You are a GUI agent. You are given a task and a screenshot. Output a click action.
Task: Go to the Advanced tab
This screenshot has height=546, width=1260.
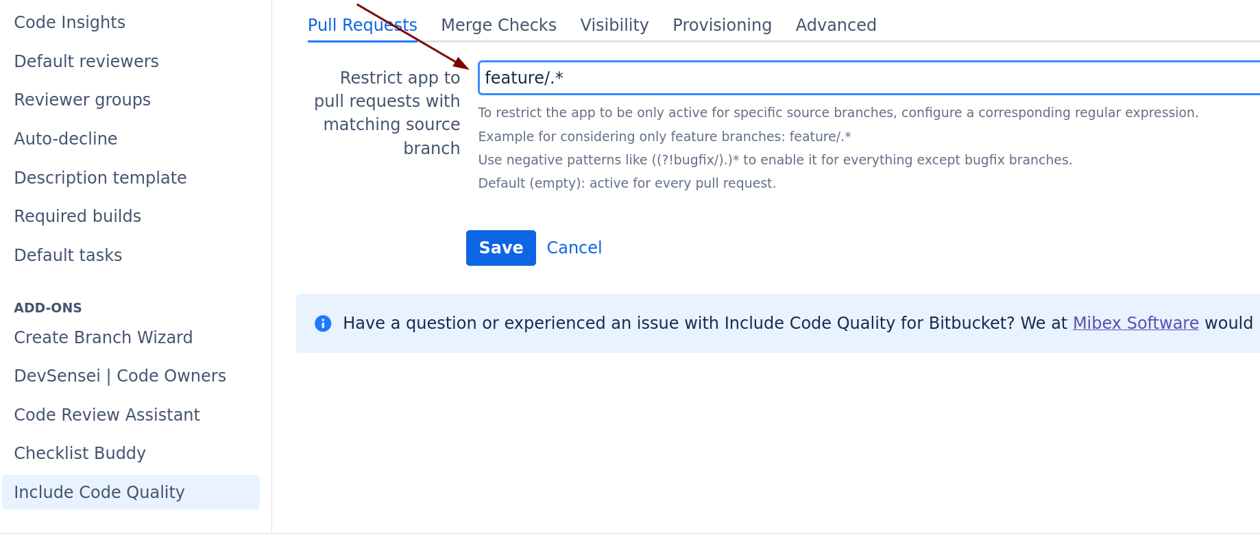[x=836, y=25]
